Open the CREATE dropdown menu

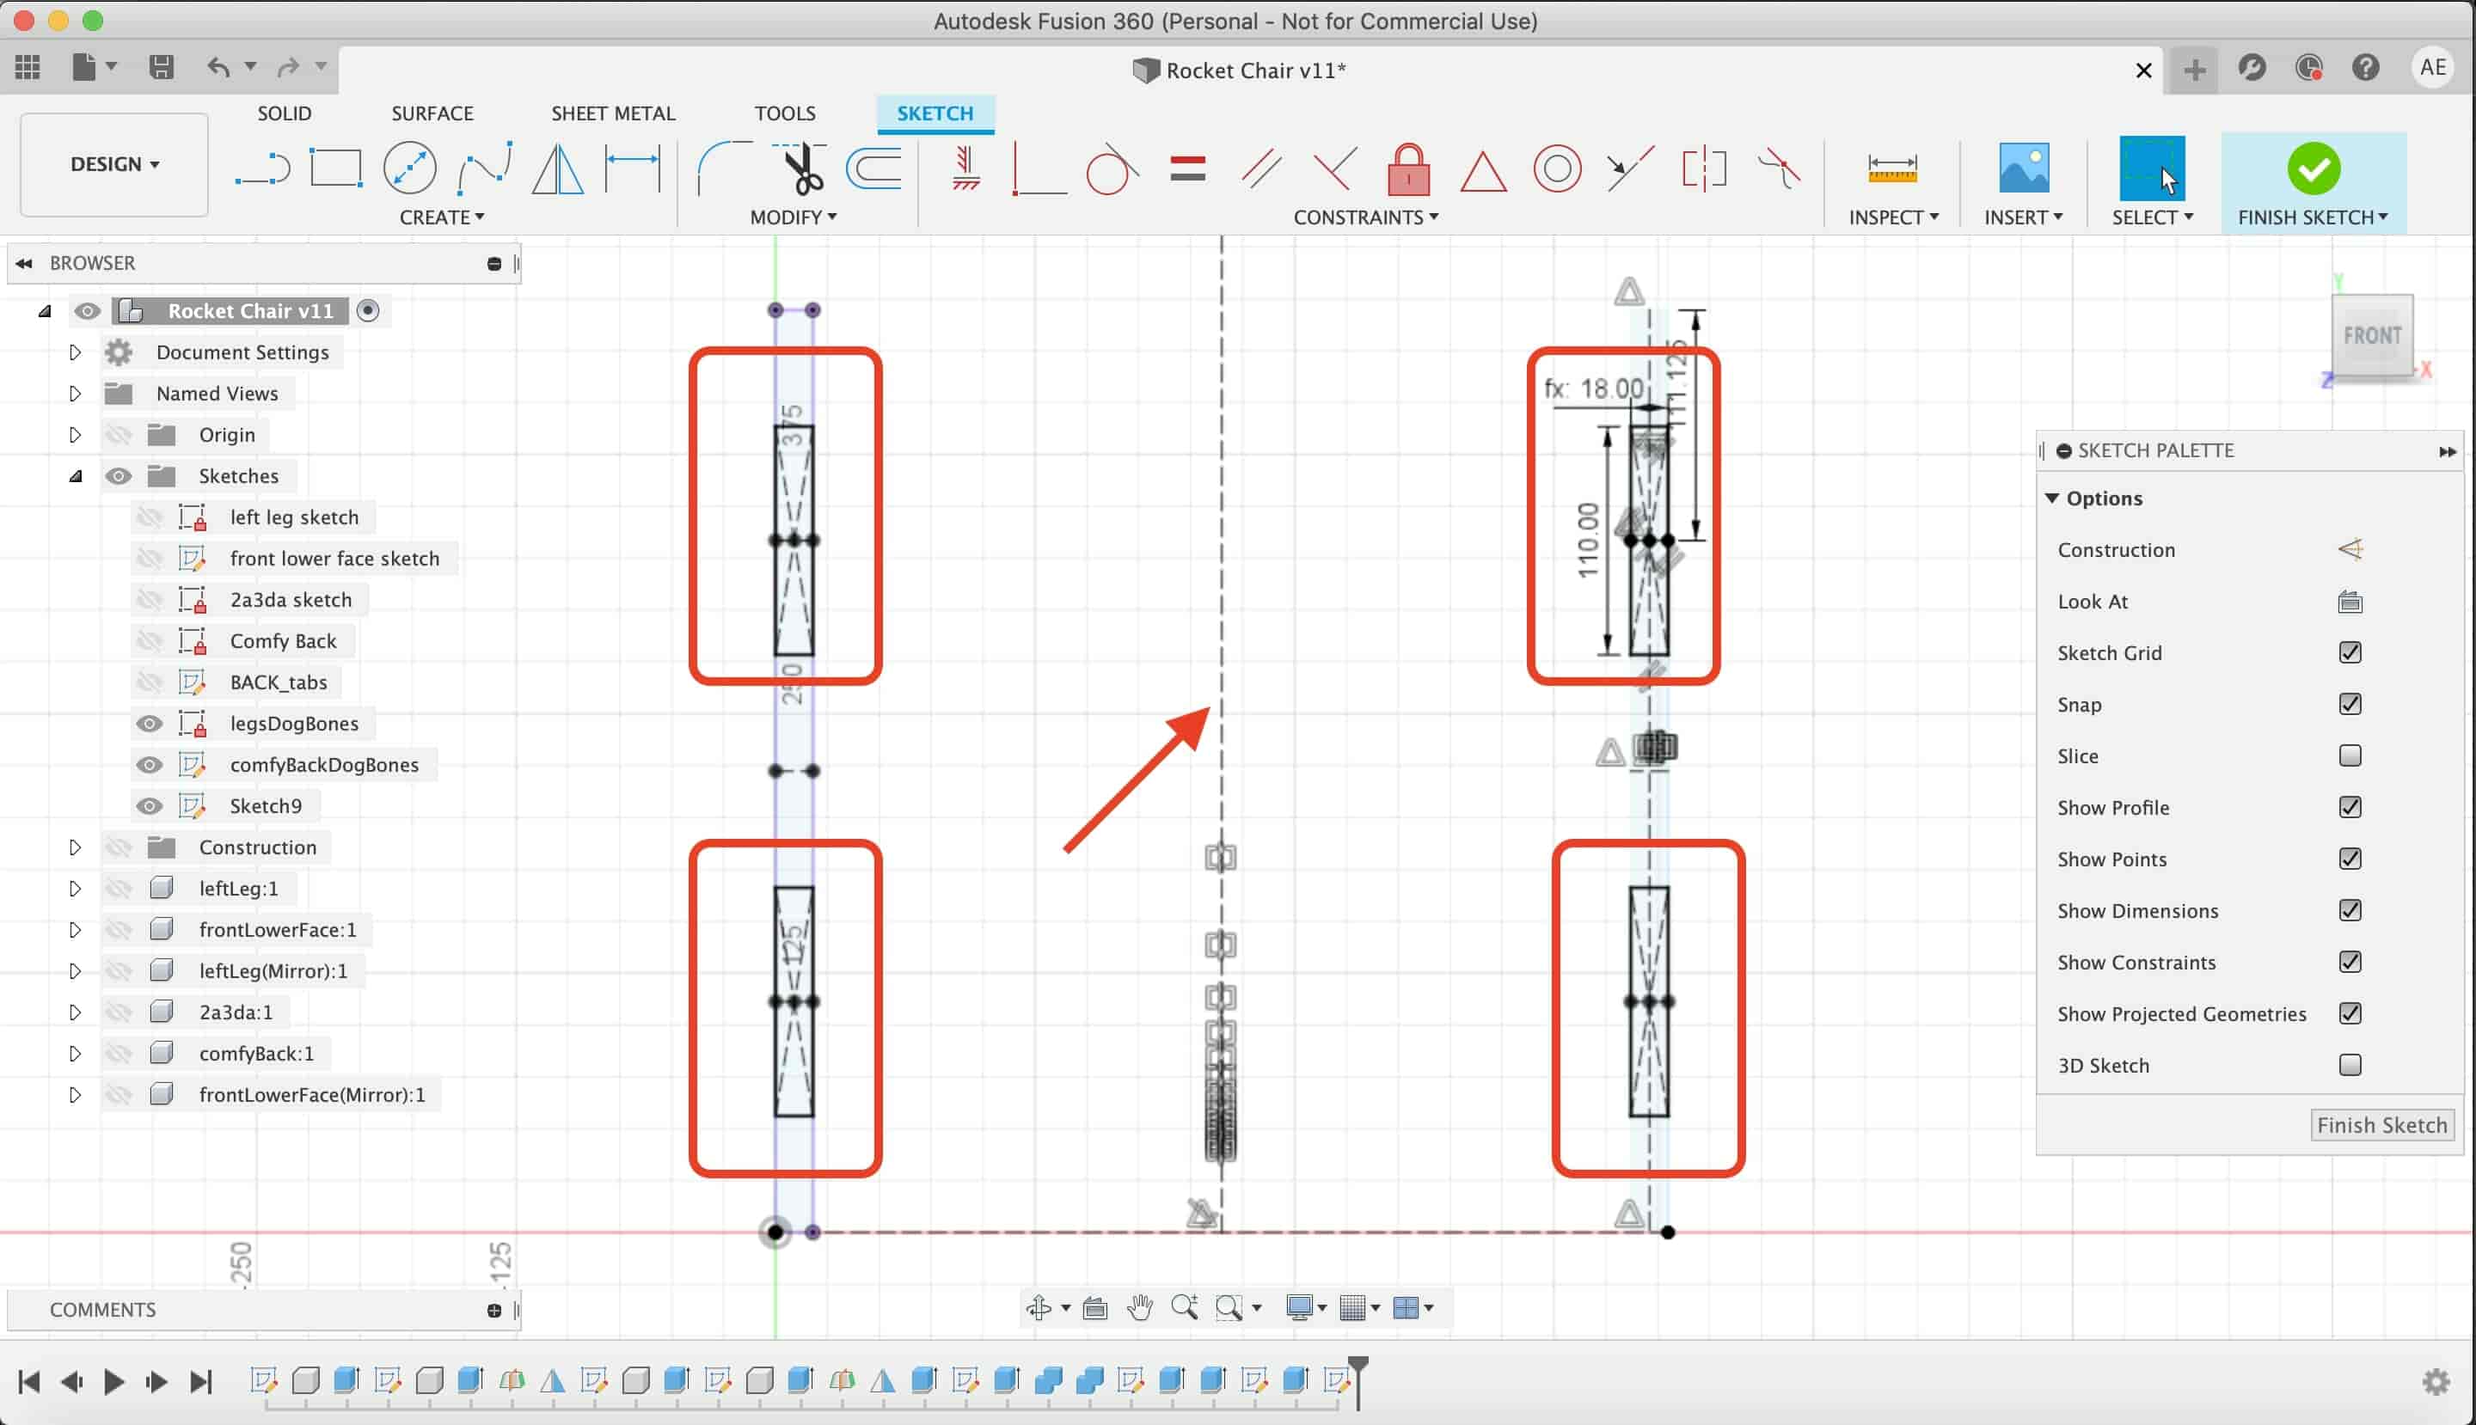(x=442, y=217)
